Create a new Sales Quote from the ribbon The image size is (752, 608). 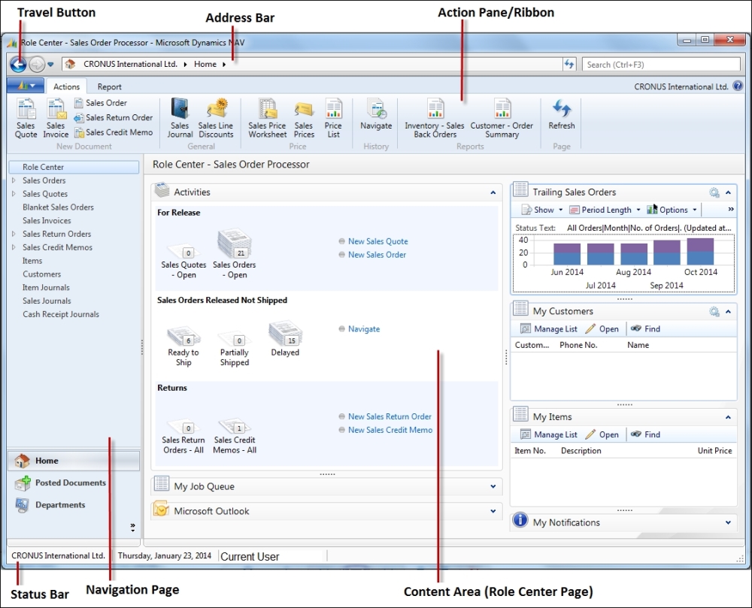click(x=26, y=118)
